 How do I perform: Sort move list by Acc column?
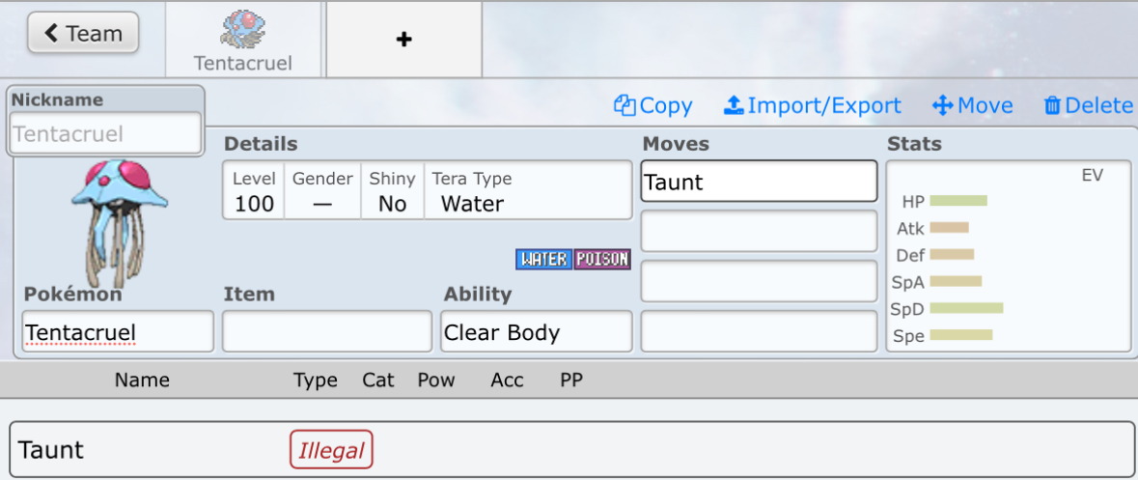coord(507,380)
